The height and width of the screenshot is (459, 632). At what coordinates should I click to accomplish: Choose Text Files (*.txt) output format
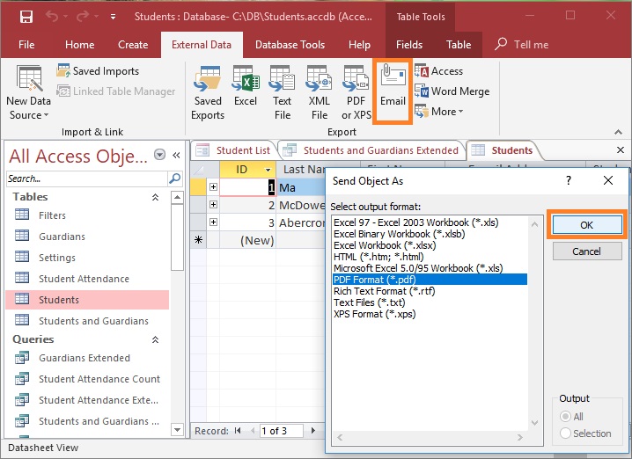click(x=430, y=302)
